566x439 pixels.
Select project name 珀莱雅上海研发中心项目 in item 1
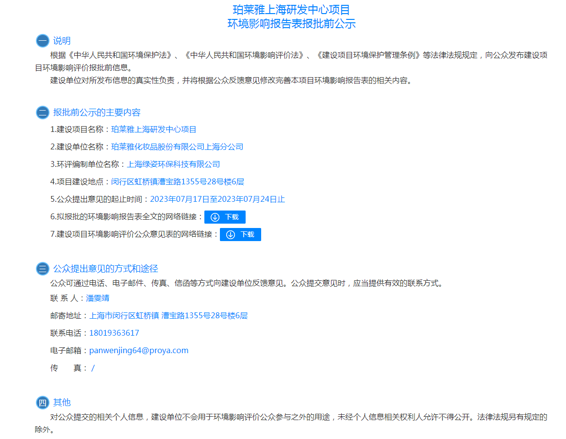tap(154, 130)
